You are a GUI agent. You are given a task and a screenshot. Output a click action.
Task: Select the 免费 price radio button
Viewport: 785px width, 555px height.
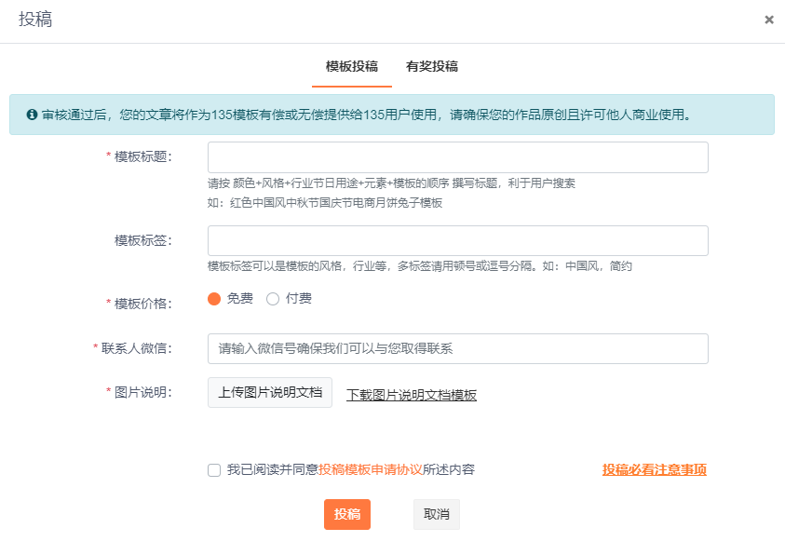pos(214,299)
